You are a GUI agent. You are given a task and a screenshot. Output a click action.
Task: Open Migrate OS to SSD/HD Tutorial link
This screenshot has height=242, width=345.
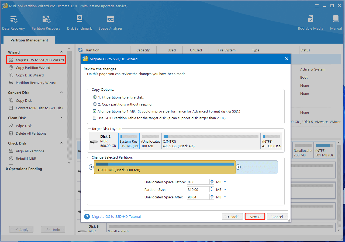[116, 217]
